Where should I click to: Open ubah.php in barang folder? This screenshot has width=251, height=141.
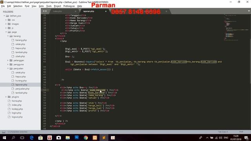pos(20,56)
